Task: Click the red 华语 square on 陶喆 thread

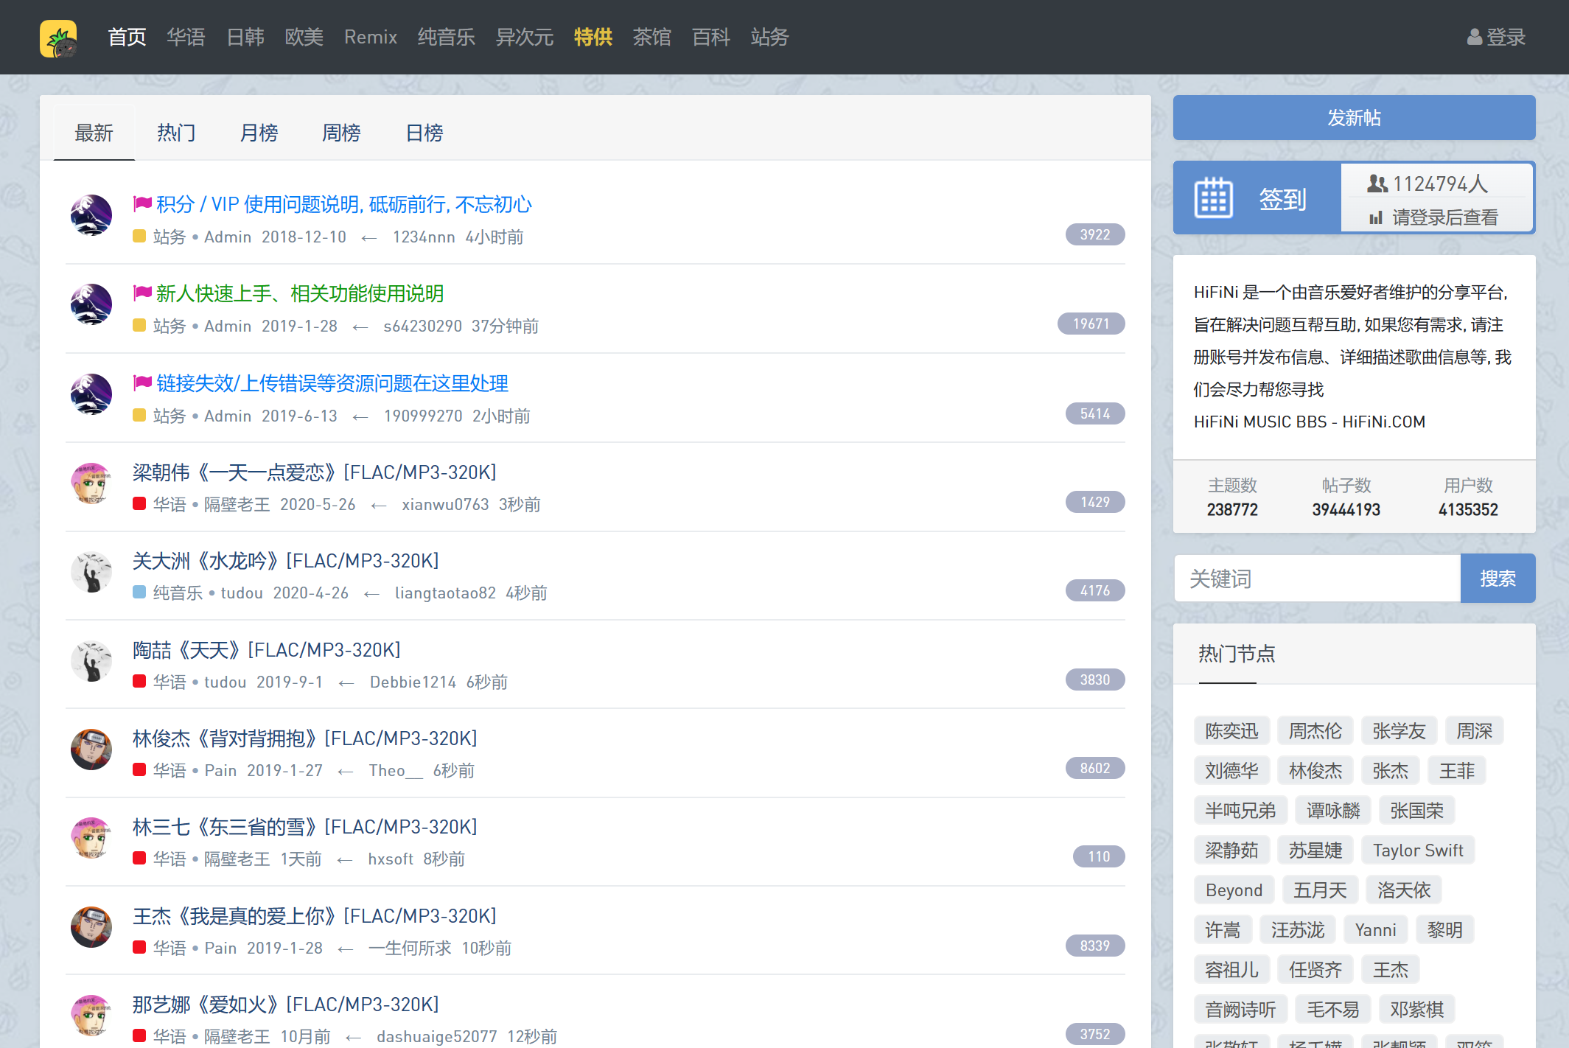Action: coord(139,681)
